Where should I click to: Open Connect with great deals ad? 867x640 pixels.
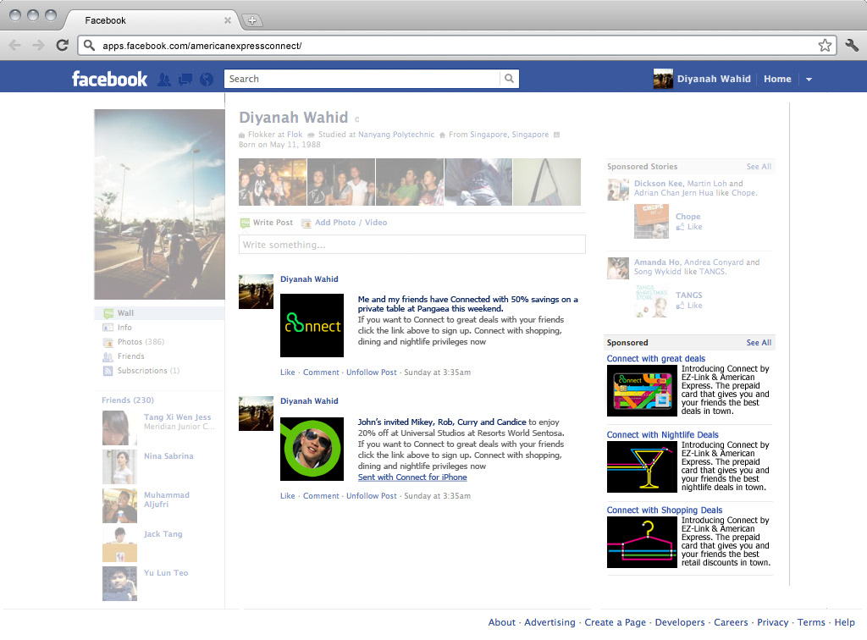(x=656, y=359)
